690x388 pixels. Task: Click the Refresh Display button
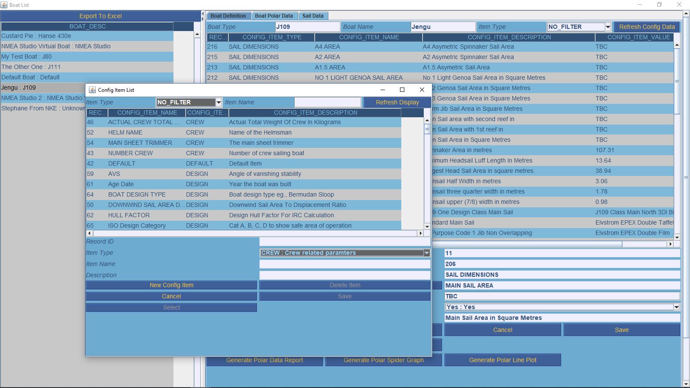pyautogui.click(x=397, y=102)
